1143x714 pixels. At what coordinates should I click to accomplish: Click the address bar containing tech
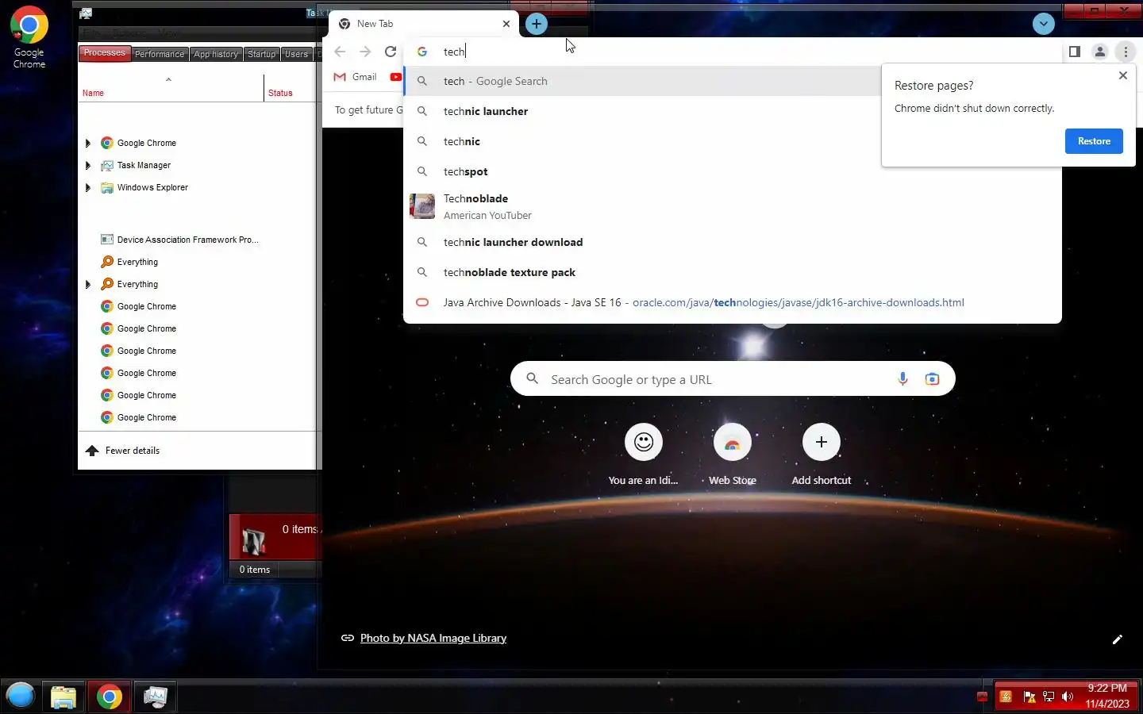pyautogui.click(x=734, y=52)
